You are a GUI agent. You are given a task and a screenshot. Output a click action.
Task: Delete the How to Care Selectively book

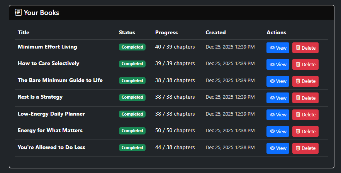(x=305, y=64)
